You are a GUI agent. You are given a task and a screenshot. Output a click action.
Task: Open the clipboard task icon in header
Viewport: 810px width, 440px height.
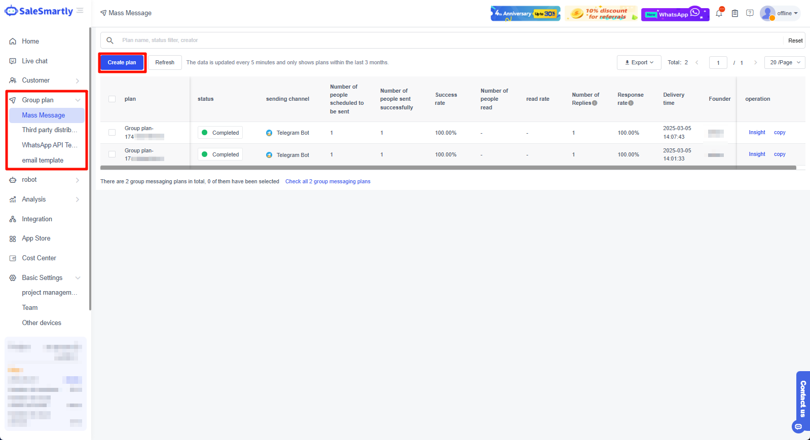pos(734,14)
